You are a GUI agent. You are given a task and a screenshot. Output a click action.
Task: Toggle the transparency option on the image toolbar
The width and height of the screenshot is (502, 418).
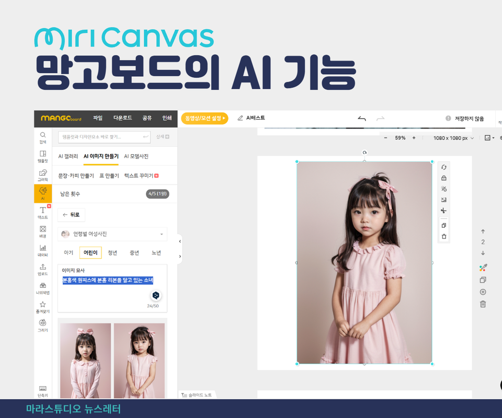point(444,189)
